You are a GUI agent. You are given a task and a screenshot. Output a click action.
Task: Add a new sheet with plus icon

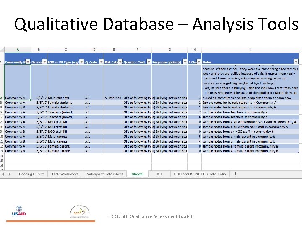(x=235, y=174)
